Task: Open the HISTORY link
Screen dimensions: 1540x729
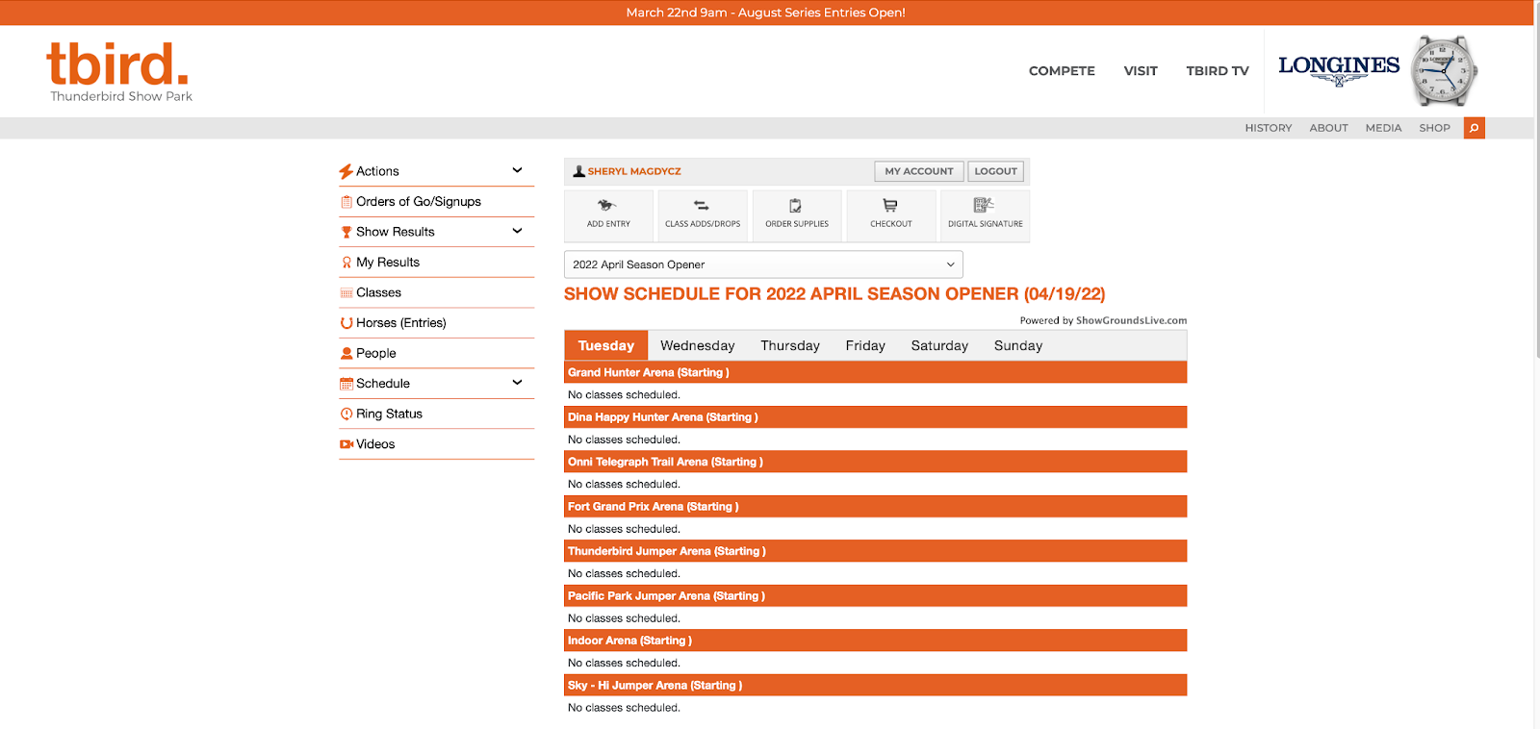Action: click(x=1269, y=128)
